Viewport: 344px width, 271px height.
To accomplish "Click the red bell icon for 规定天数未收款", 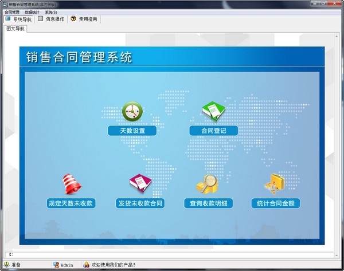I will (72, 184).
